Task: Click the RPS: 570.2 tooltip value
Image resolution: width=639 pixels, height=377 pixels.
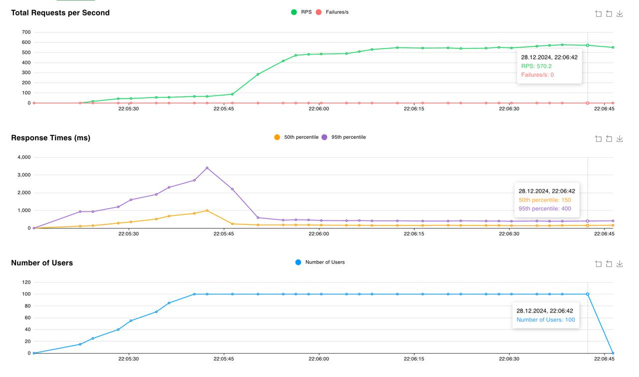Action: [536, 66]
